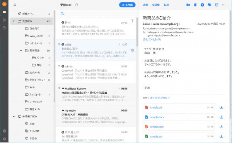
Task: Mark mail as spam with exclamation icon
Action: (202, 5)
